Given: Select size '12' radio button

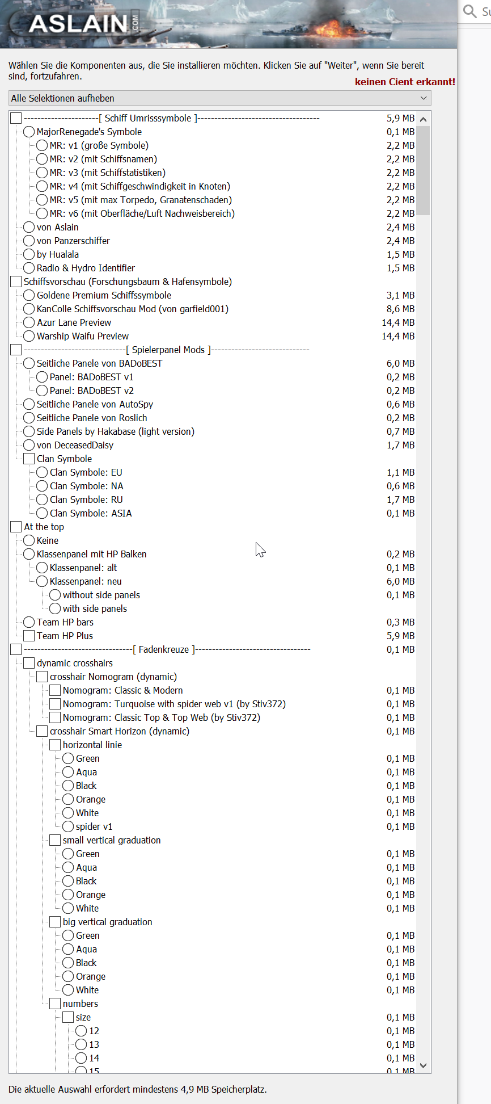Looking at the screenshot, I should point(81,1031).
